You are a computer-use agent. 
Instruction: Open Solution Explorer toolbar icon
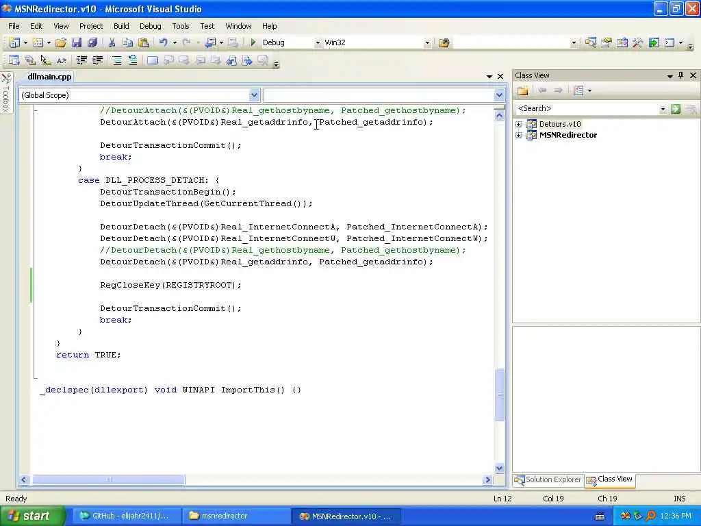point(591,42)
